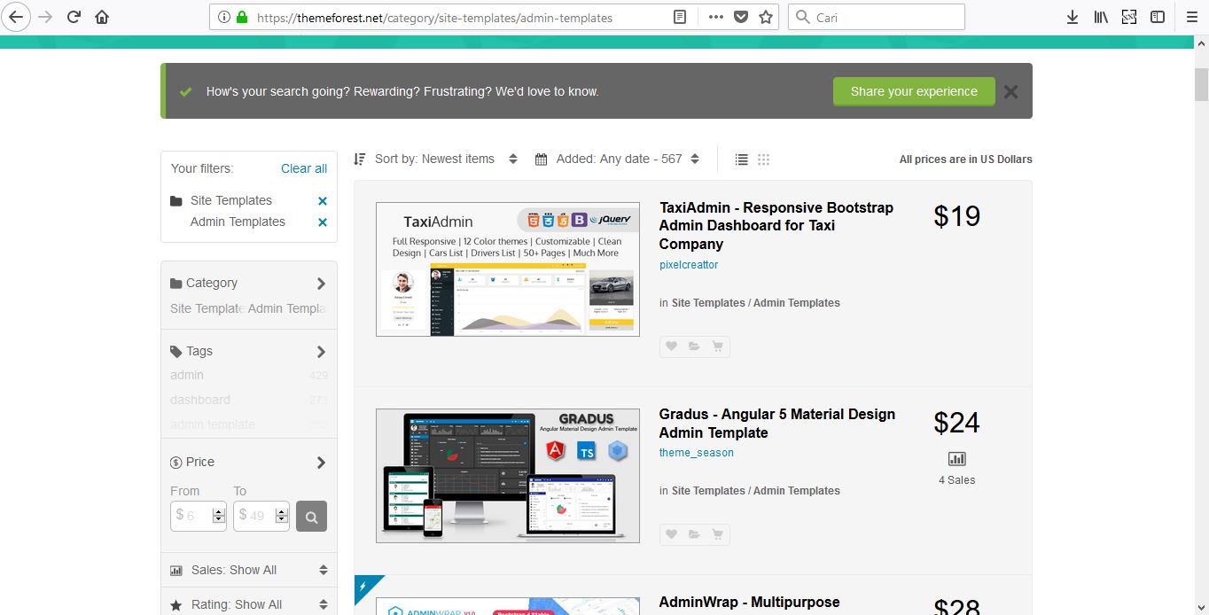
Task: Expand the Price filter section
Action: coord(248,463)
